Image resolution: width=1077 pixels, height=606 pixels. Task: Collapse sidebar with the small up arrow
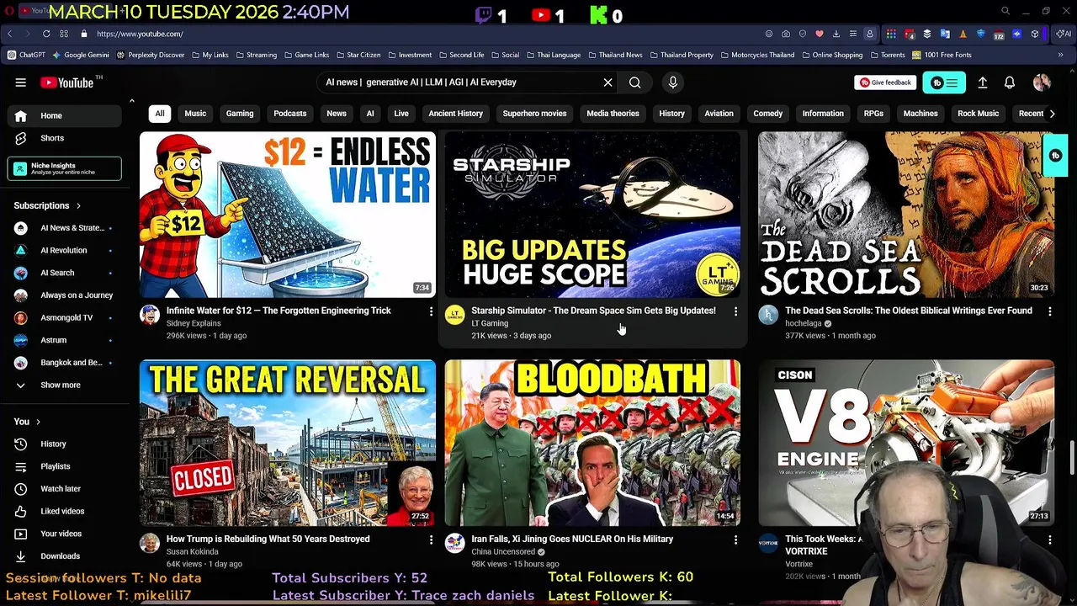click(x=131, y=101)
